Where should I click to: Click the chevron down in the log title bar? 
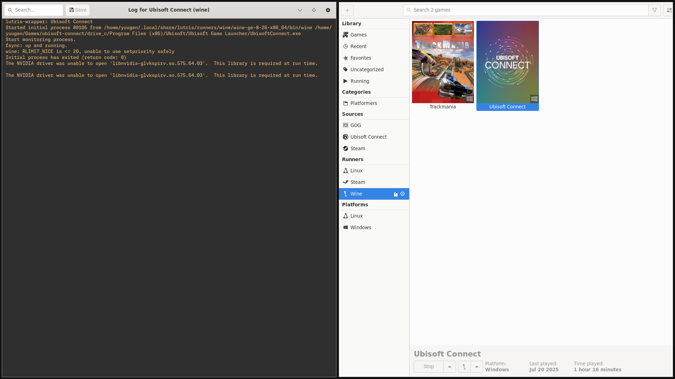300,10
